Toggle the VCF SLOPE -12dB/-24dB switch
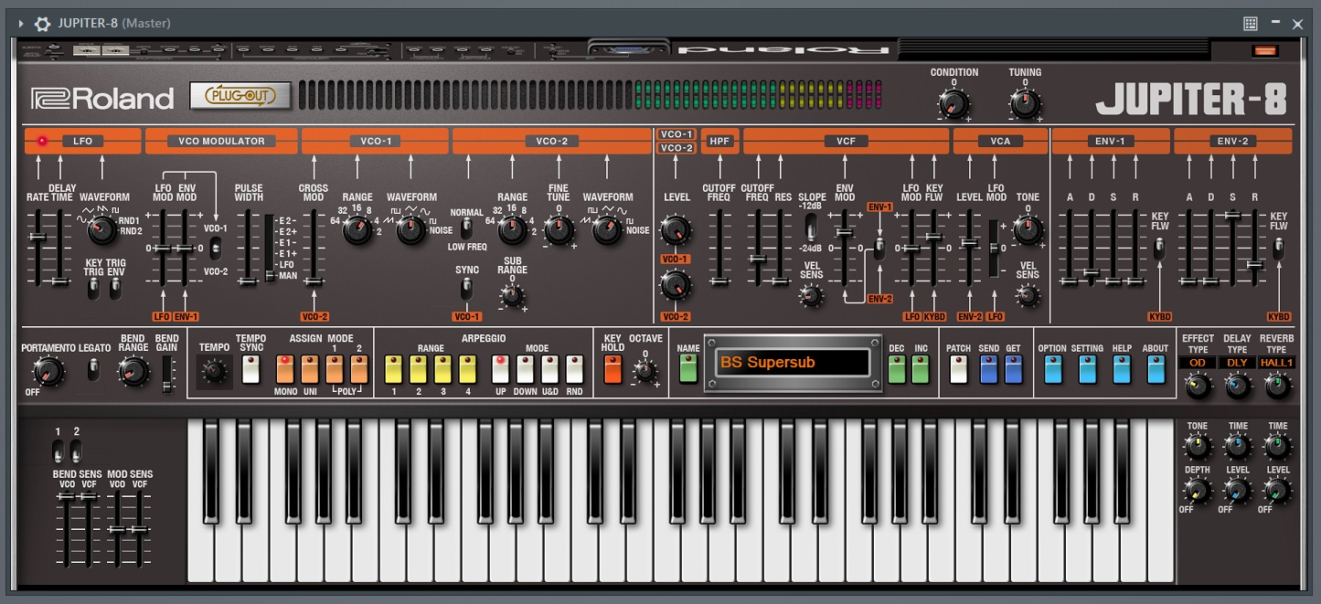 811,226
